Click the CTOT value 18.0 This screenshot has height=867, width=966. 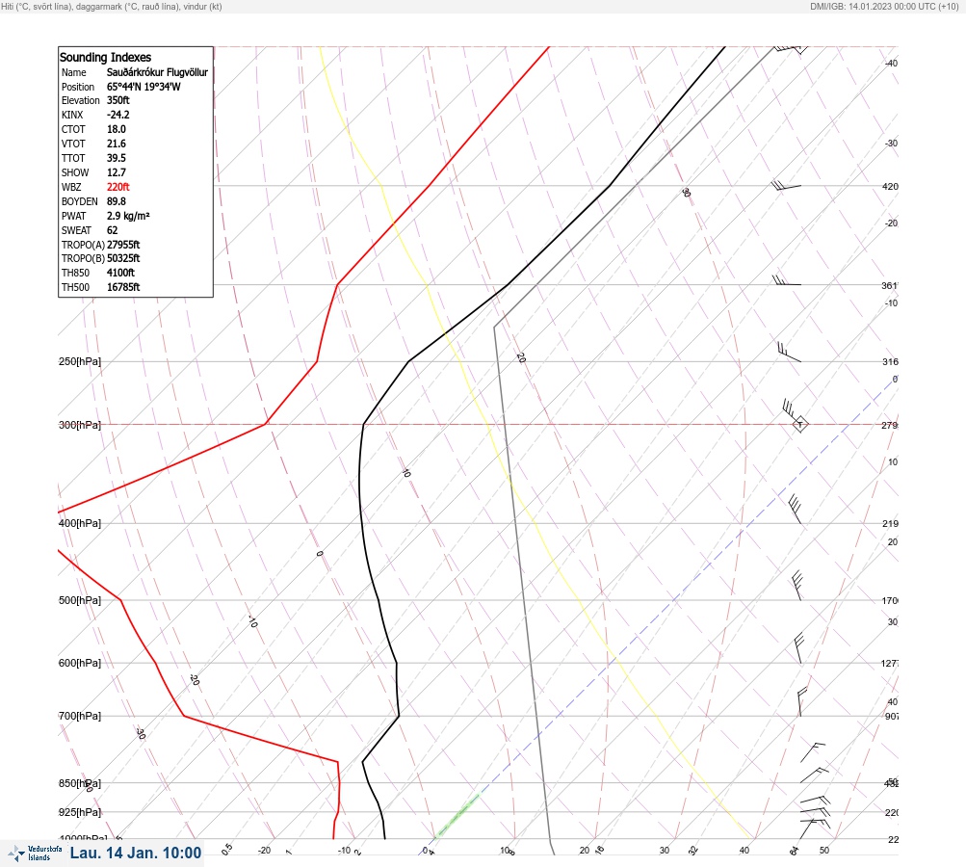(x=117, y=129)
